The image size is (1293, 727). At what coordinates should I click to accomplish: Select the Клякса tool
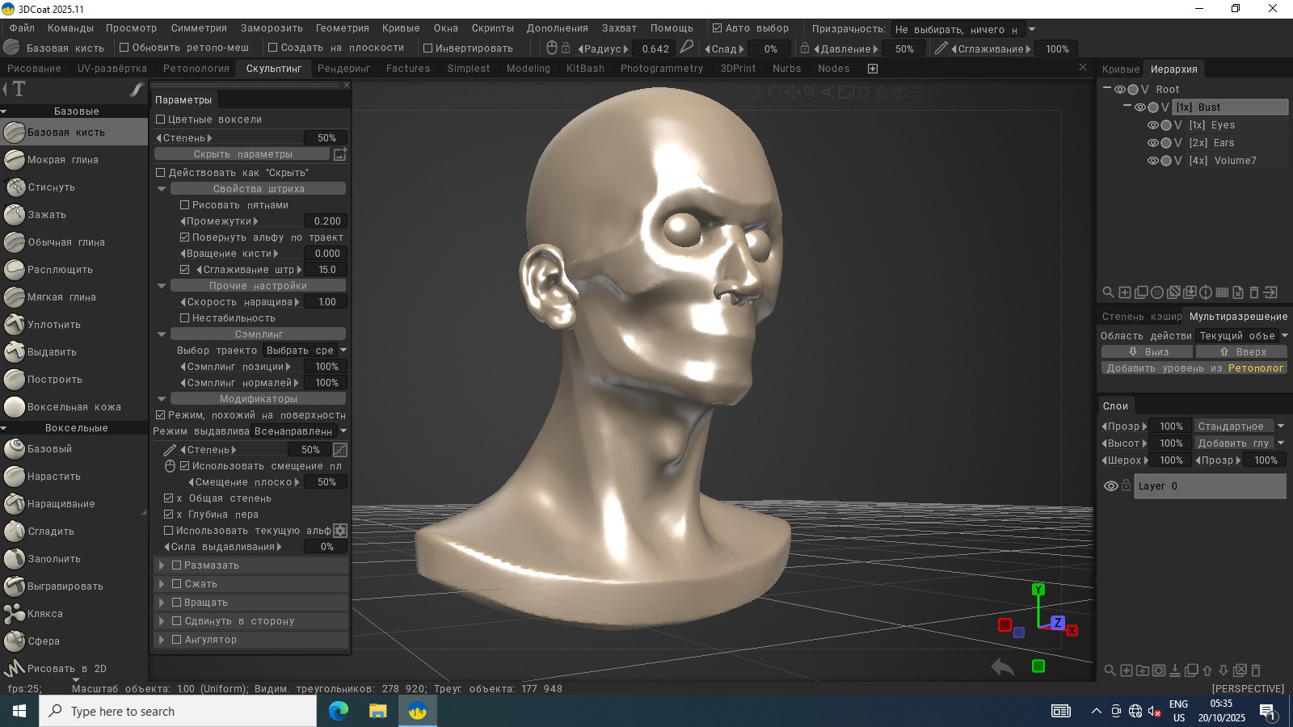coord(44,614)
